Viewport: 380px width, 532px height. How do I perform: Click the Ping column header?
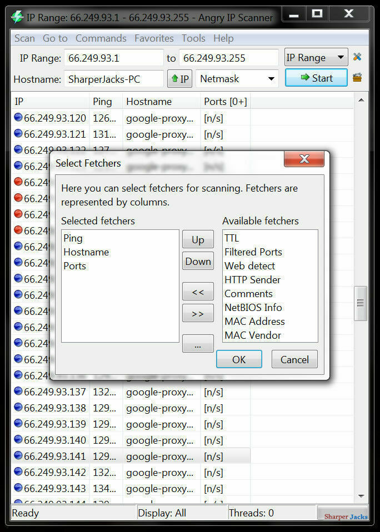click(106, 102)
